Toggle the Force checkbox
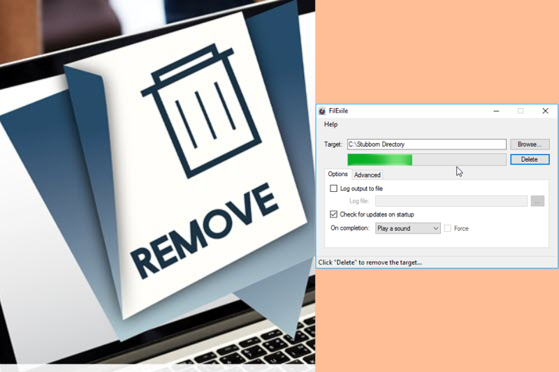This screenshot has width=559, height=372. click(447, 228)
